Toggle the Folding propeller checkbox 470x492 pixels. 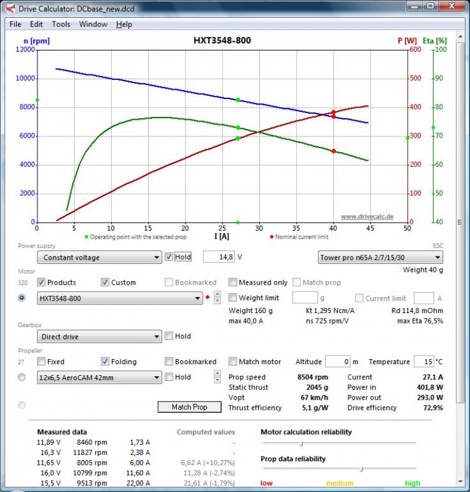tap(105, 362)
